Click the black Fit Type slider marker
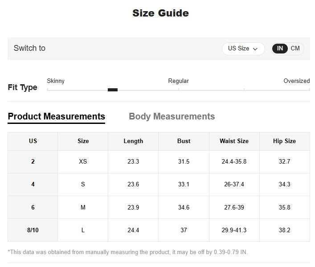Viewport: 315px width, 267px height. [113, 90]
